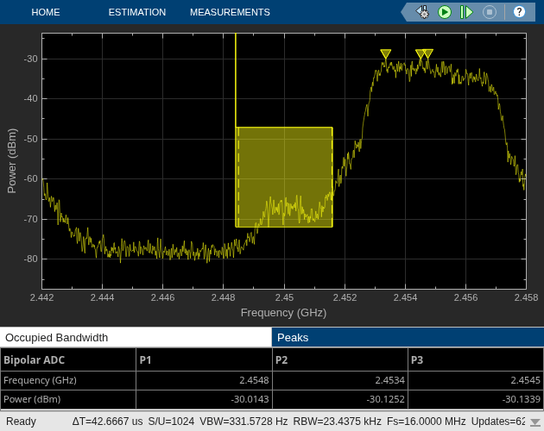Click the Step Forward icon
The width and height of the screenshot is (544, 431).
466,12
